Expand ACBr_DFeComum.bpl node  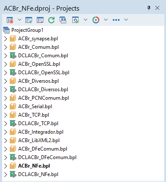pyautogui.click(x=5, y=149)
